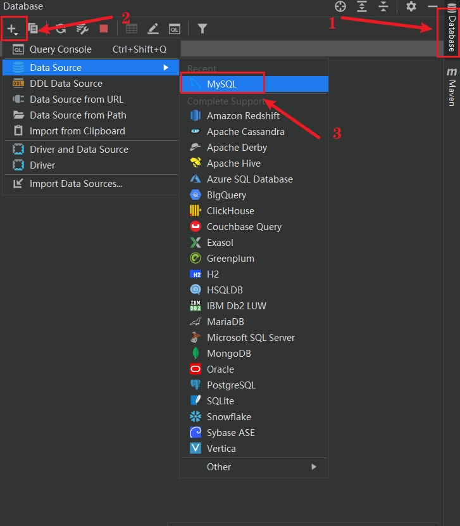Choose H2 data source

click(254, 274)
